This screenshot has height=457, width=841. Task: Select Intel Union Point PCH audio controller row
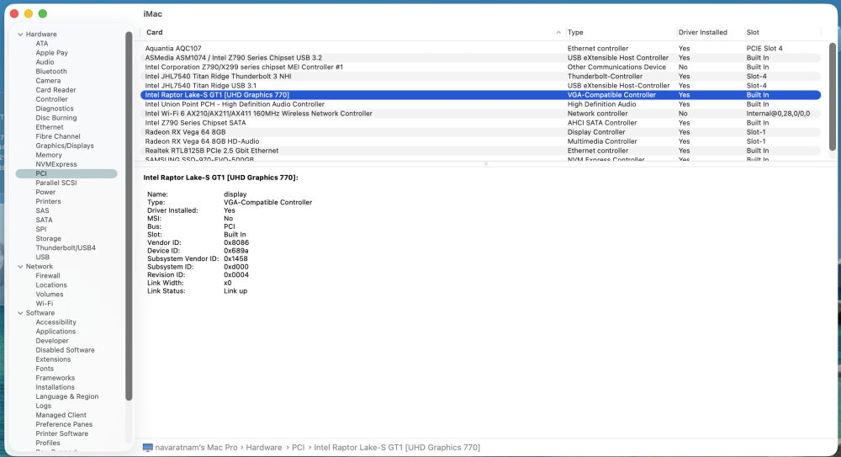pos(480,104)
